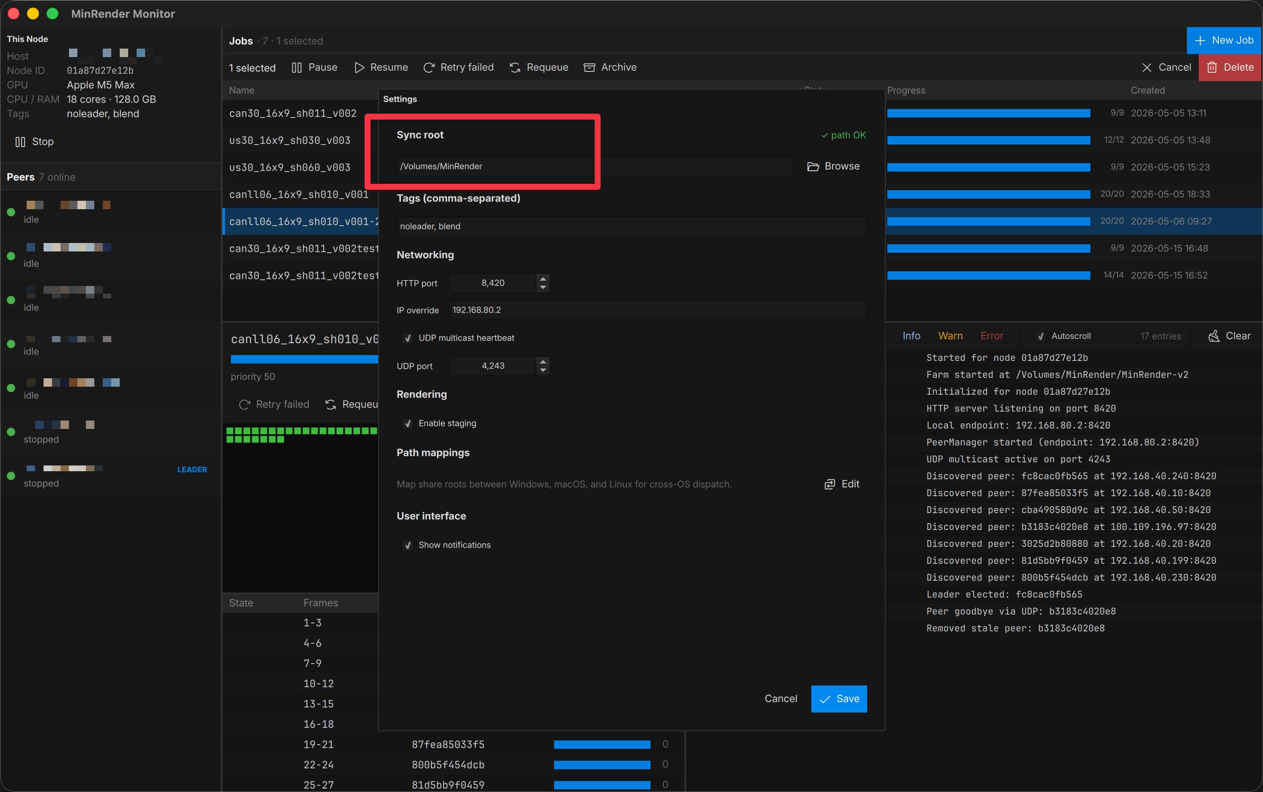Click the Pause toolbar icon

pyautogui.click(x=297, y=68)
